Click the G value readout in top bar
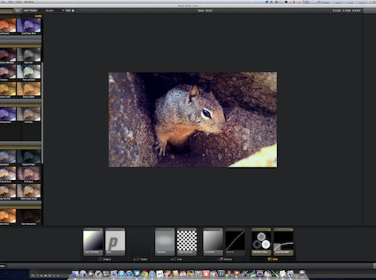The image size is (376, 280). (346, 11)
